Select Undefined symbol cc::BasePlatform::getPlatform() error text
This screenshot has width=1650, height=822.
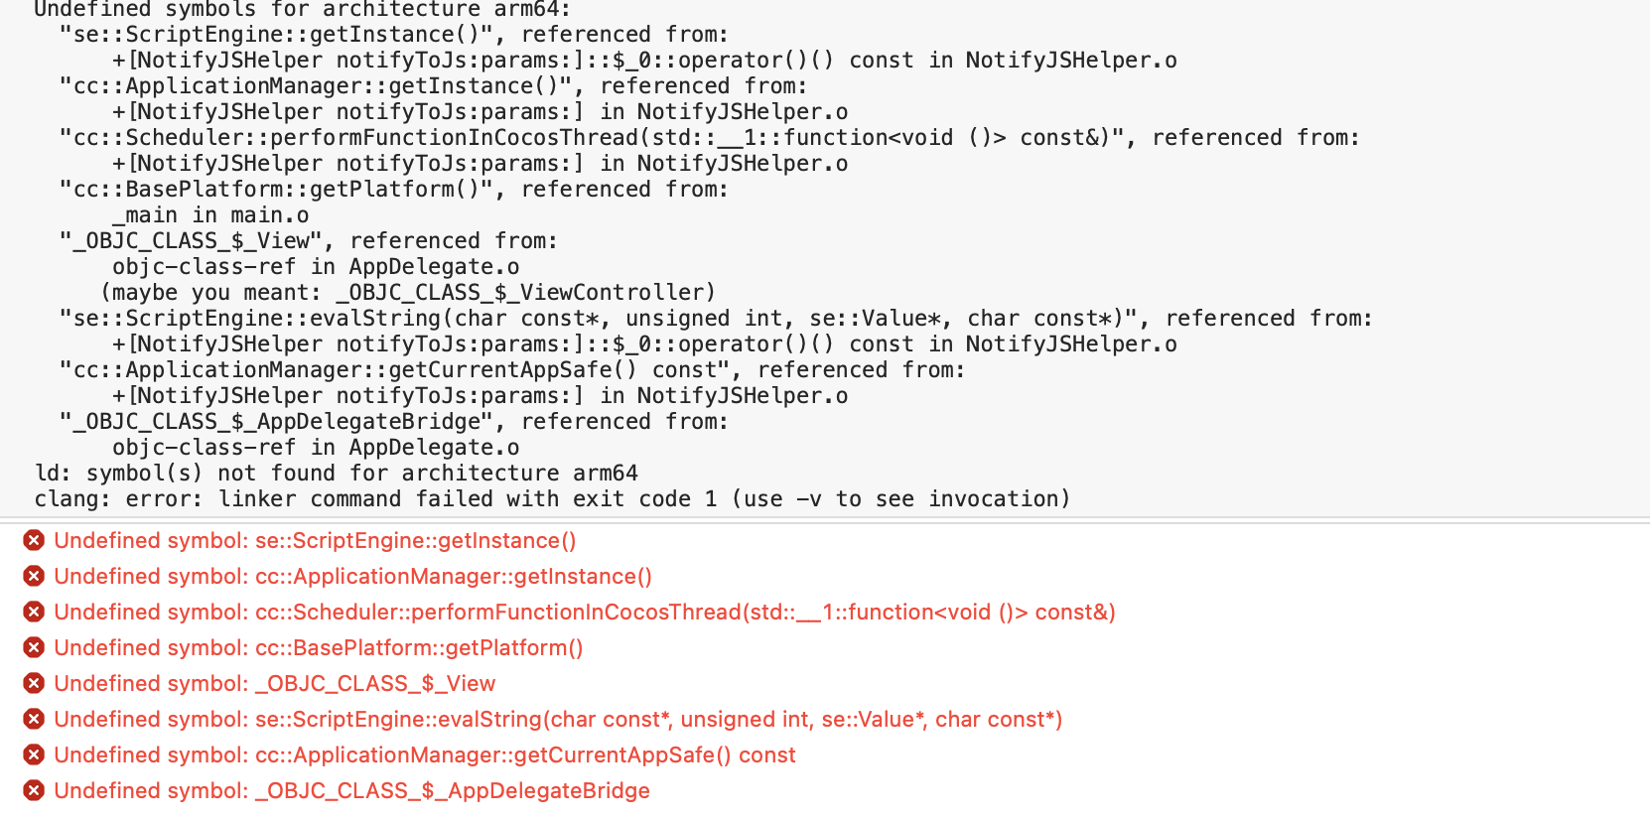coord(318,647)
